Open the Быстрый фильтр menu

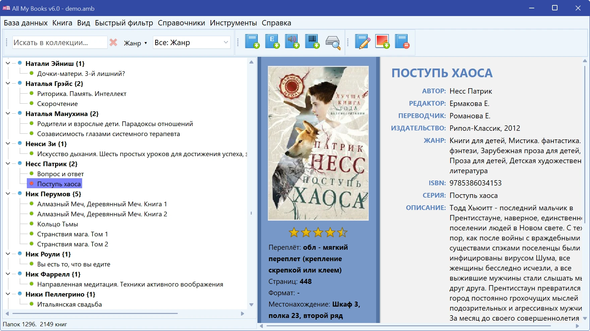124,23
